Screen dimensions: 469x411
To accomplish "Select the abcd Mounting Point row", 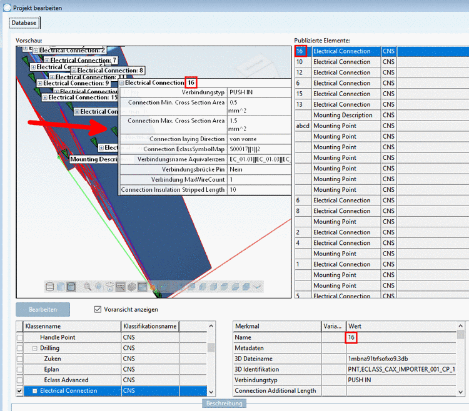I will [381, 126].
